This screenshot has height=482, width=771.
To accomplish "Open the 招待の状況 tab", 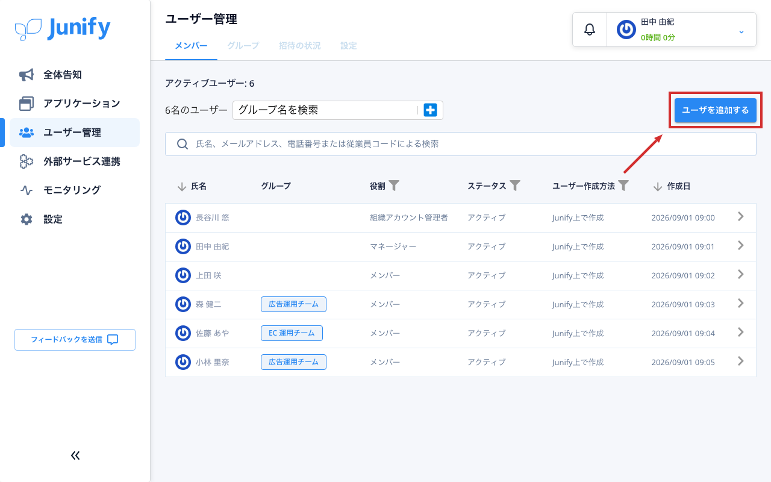I will [299, 46].
